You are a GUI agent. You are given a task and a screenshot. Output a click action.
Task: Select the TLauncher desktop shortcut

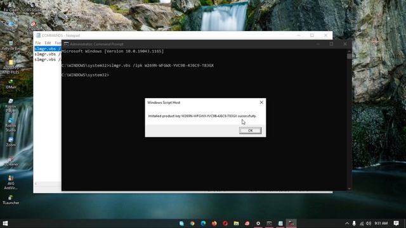point(11,200)
